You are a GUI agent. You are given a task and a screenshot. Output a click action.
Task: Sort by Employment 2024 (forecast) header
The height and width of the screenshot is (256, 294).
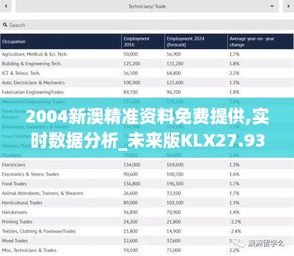click(x=196, y=41)
